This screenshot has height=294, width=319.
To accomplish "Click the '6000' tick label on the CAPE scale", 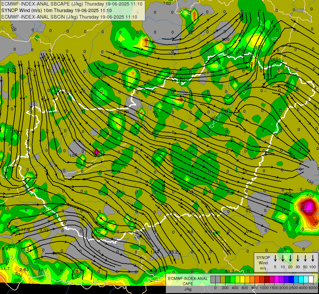I will point(313,288).
